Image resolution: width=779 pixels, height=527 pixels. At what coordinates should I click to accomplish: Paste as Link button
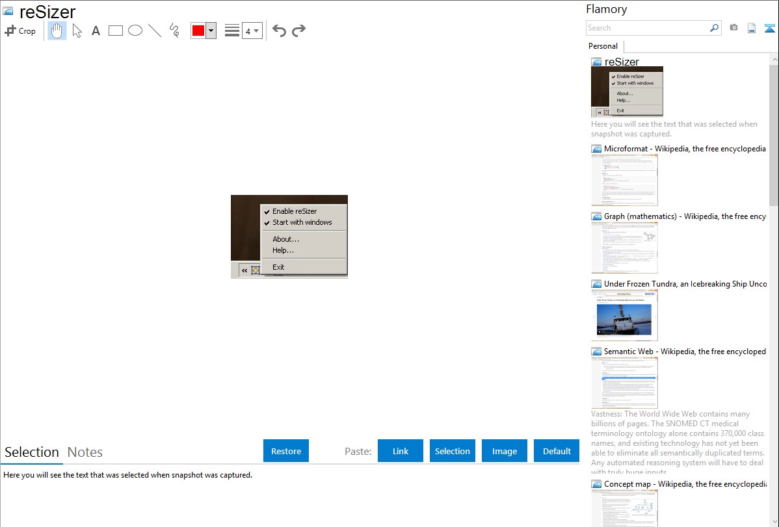click(x=401, y=451)
